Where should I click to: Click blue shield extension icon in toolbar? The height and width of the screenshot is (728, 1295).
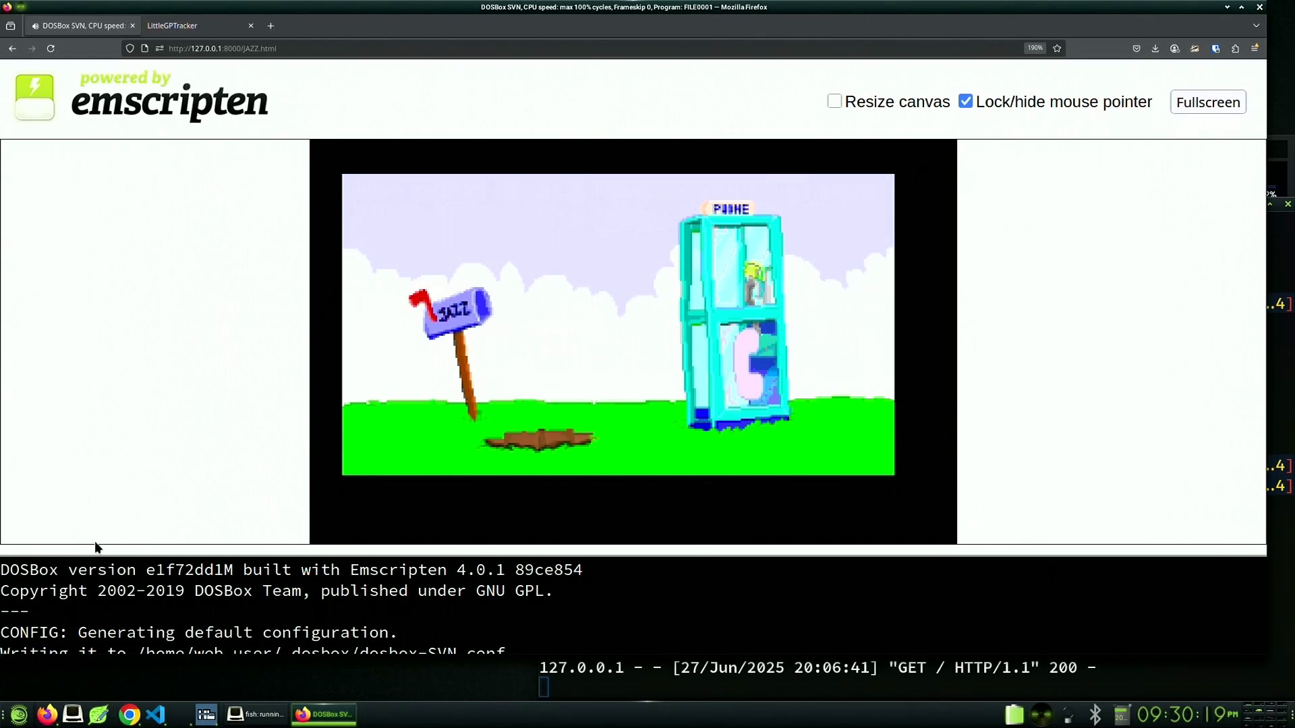click(1215, 49)
